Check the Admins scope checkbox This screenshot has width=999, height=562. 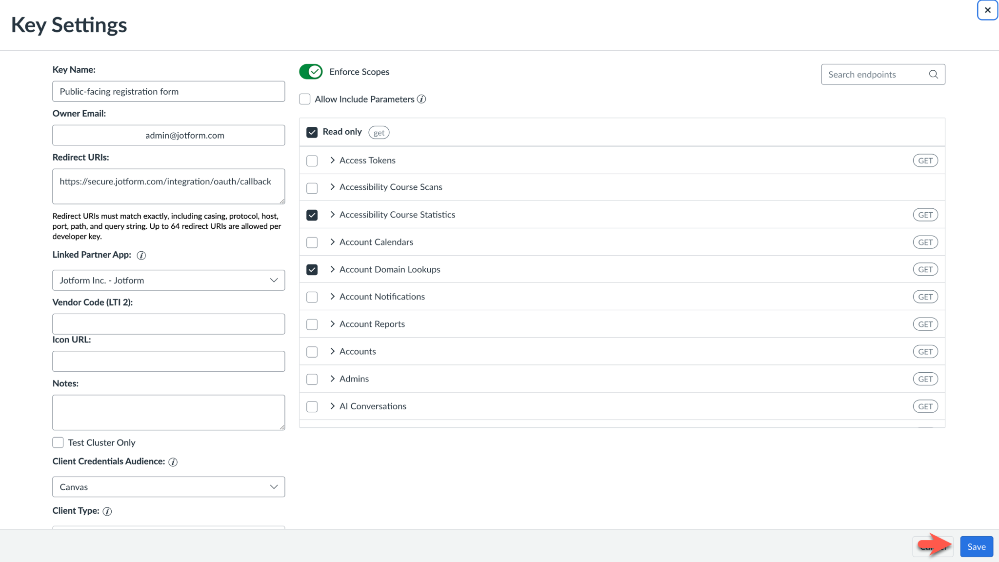tap(312, 379)
